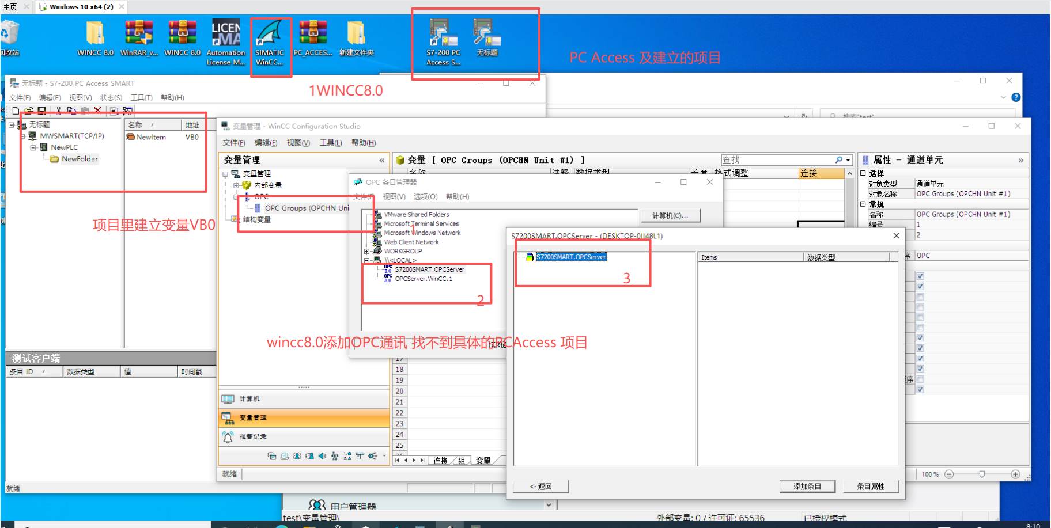
Task: Collapse the 变量管理 root node in WinCC tree
Action: point(225,174)
